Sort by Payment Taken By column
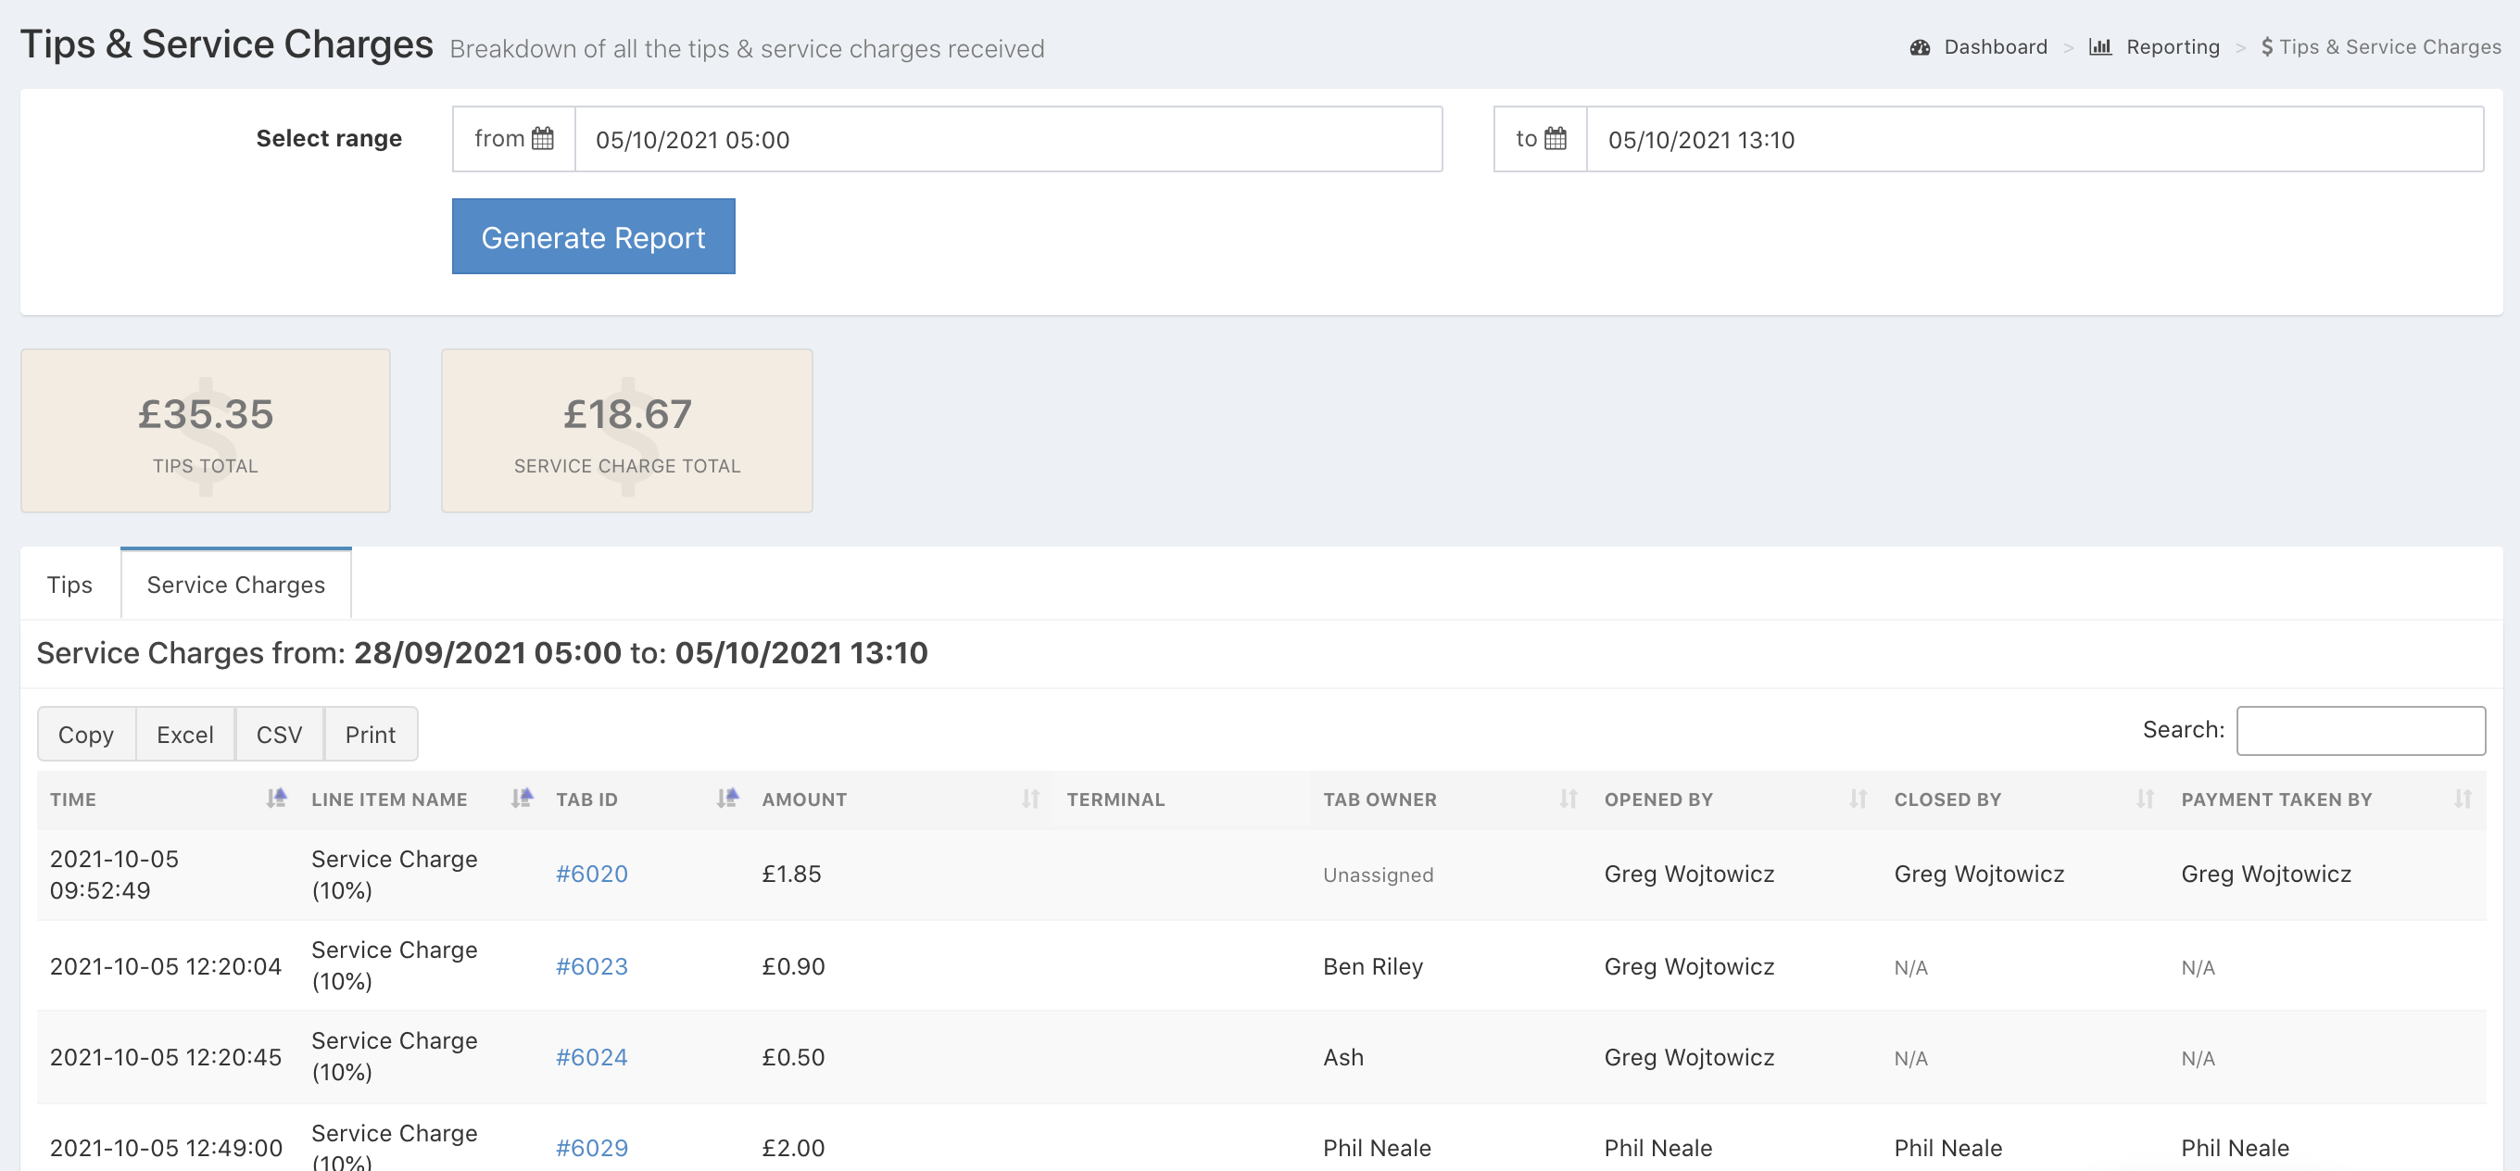This screenshot has width=2520, height=1171. (2462, 799)
